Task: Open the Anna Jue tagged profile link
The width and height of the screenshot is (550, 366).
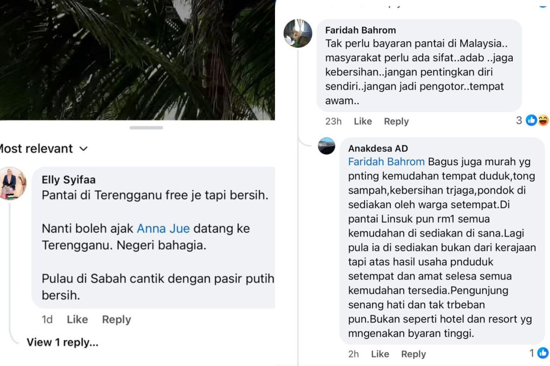Action: click(x=163, y=229)
